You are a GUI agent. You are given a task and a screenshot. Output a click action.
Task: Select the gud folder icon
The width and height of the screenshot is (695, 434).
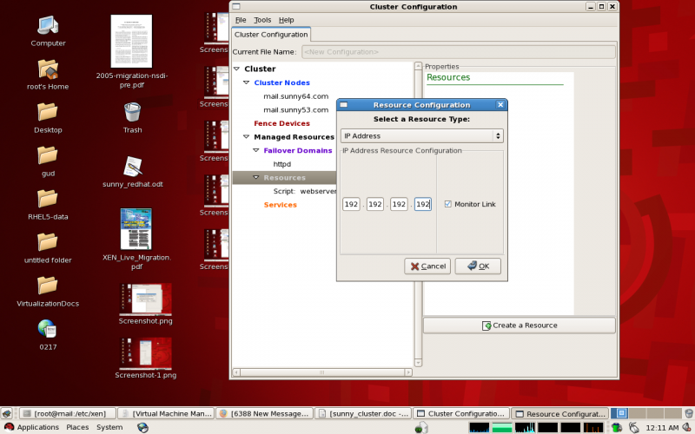48,156
